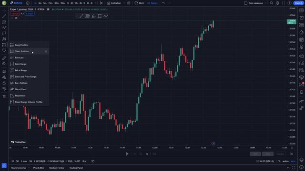The width and height of the screenshot is (305, 171).
Task: Open the chart style candles selector
Action: pyautogui.click(x=101, y=3)
